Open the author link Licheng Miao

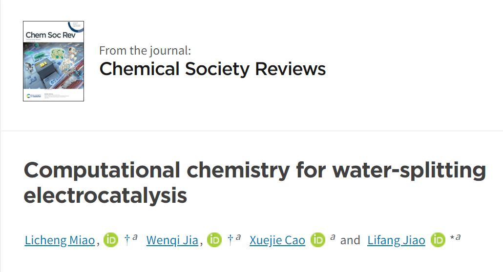[x=60, y=240]
